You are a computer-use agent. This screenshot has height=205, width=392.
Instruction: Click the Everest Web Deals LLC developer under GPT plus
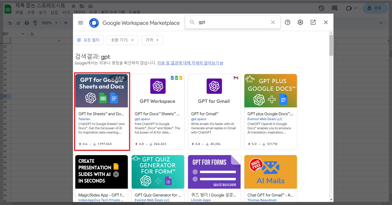tap(265, 119)
